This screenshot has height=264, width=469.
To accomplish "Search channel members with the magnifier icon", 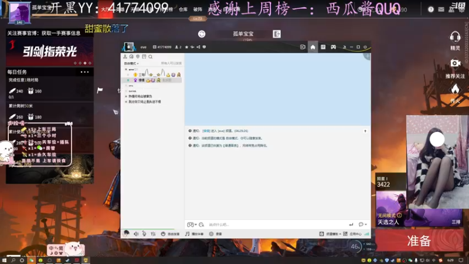I will tap(151, 56).
